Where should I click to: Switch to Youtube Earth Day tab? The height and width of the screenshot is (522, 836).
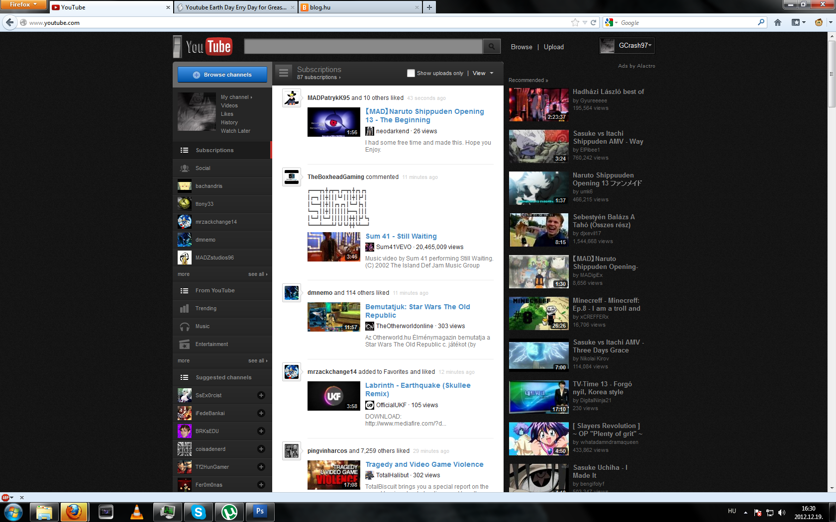click(236, 7)
